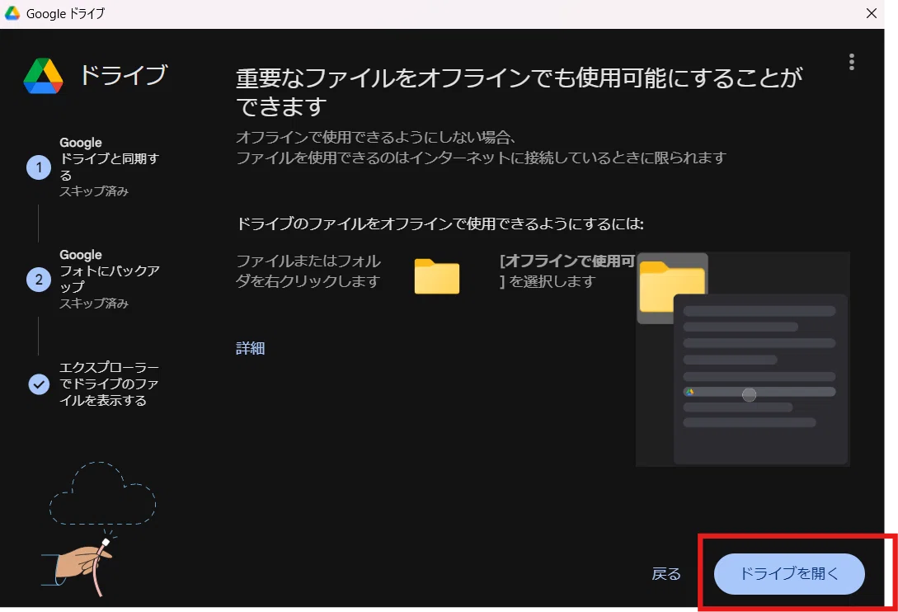Click the yellow folder icon beside right-click instruction
Viewport: 898px width, 612px height.
[x=437, y=276]
